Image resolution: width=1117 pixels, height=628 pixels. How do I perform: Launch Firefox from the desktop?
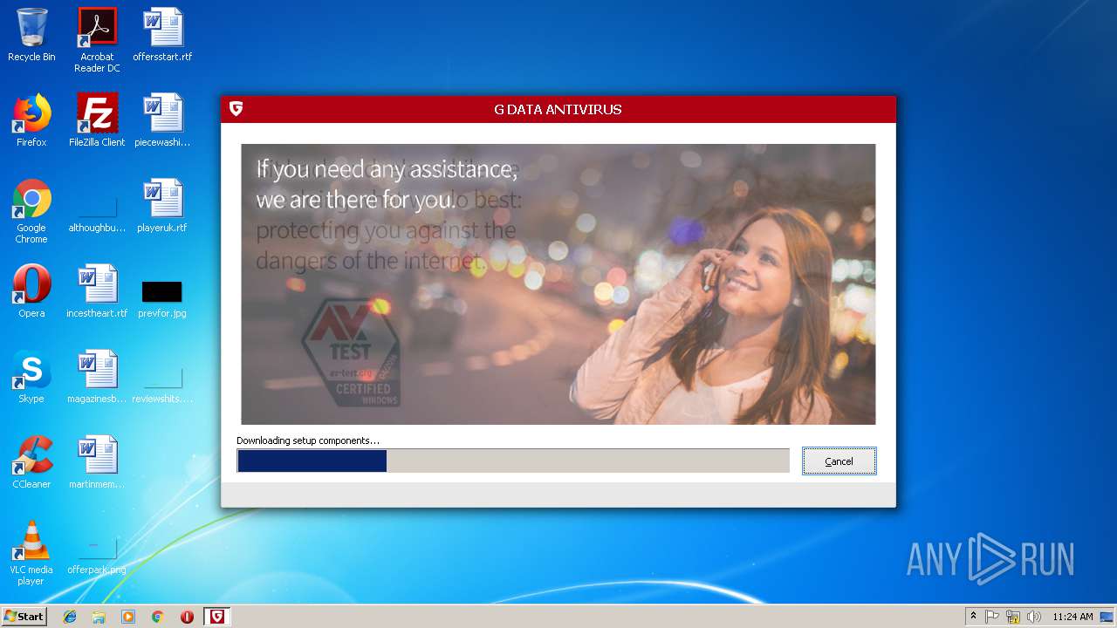(31, 120)
